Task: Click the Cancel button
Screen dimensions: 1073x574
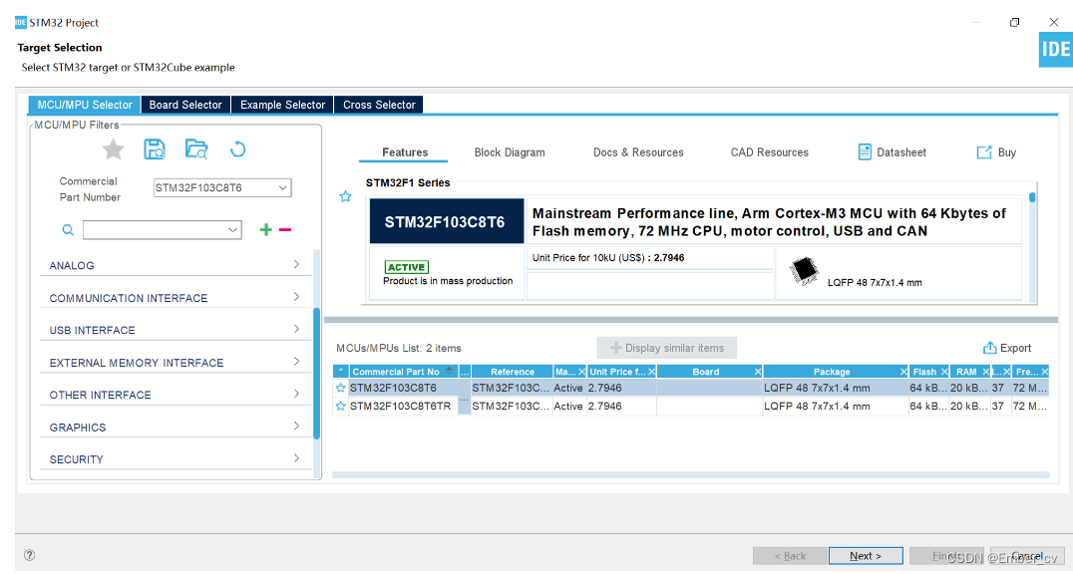Action: [x=1027, y=555]
